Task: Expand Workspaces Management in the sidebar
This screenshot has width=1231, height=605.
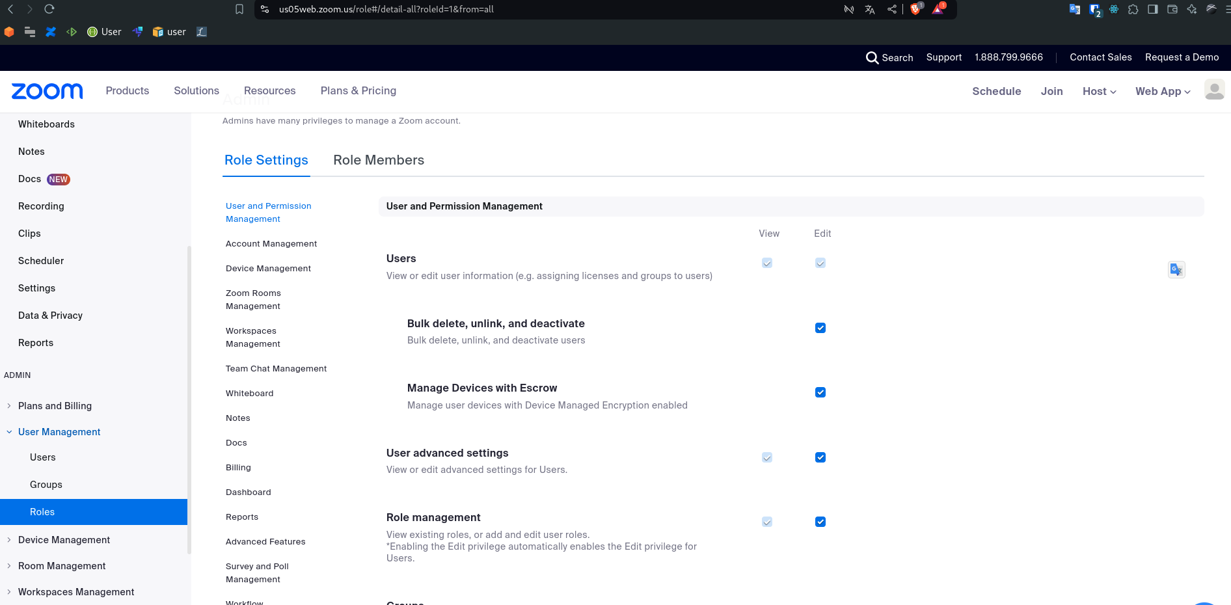Action: point(76,592)
